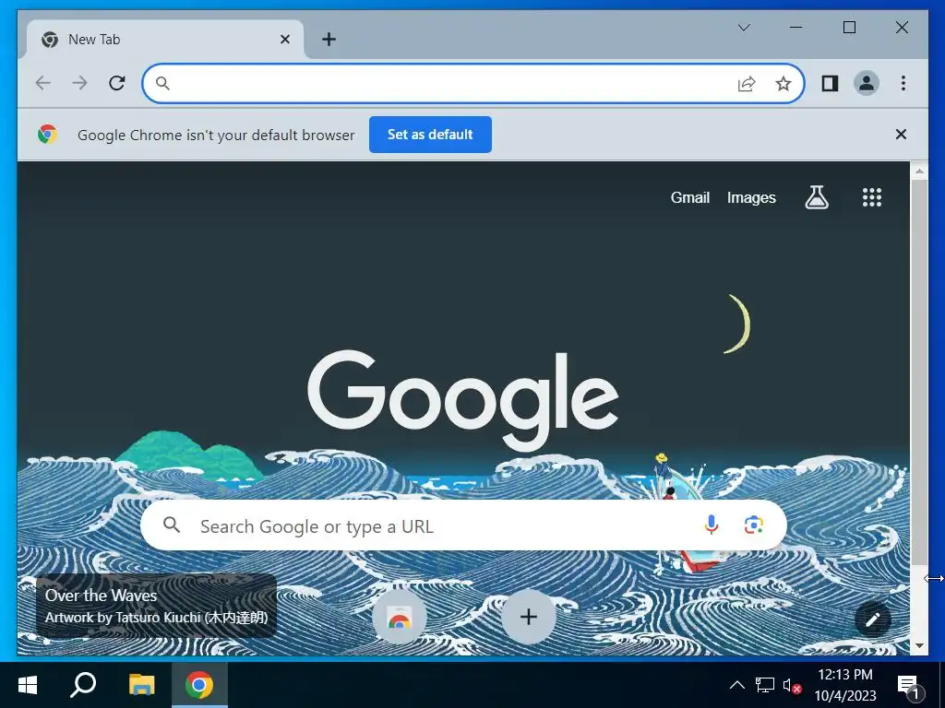This screenshot has width=945, height=708.
Task: Click the Search Google or type a URL box
Action: click(463, 525)
